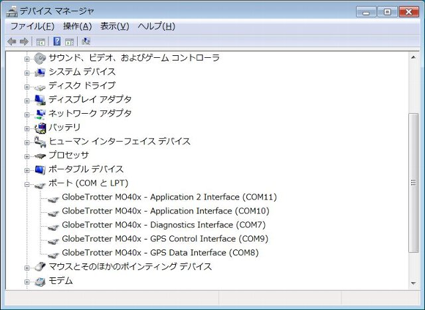Collapse the ポート (COM と LPT) node
The width and height of the screenshot is (425, 310).
click(27, 184)
